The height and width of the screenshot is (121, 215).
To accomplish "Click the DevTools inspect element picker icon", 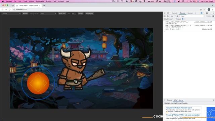I will 165,13.
